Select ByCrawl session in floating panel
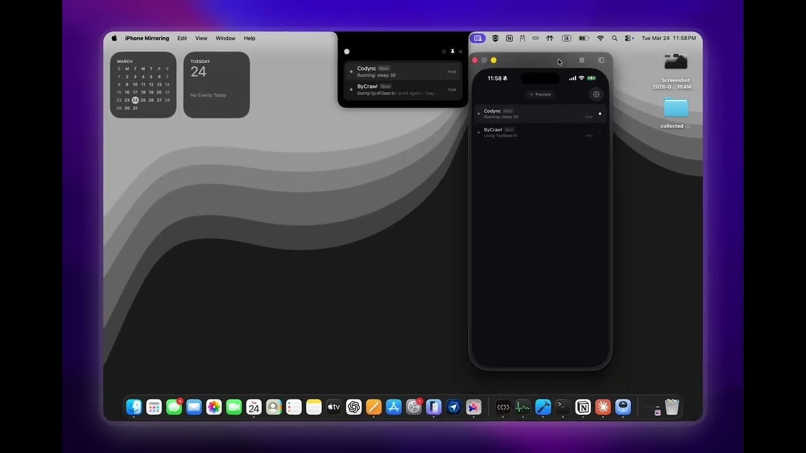Image resolution: width=806 pixels, height=453 pixels. pyautogui.click(x=403, y=89)
